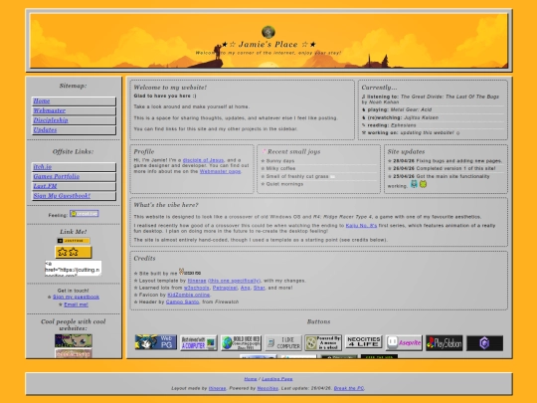537x403 pixels.
Task: Click the footer 'Break the PC' link
Action: tap(349, 388)
